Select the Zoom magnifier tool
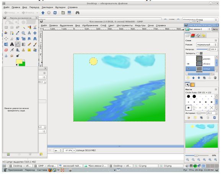The width and height of the screenshot is (221, 174). [23, 33]
